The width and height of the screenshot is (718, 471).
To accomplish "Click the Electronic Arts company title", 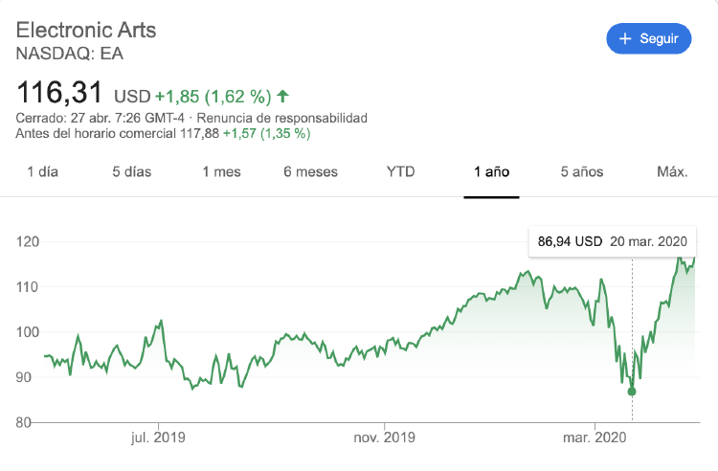I will (86, 30).
